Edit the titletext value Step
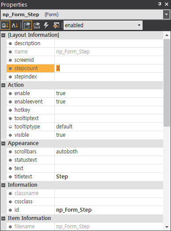171x231 pixels. 62,177
